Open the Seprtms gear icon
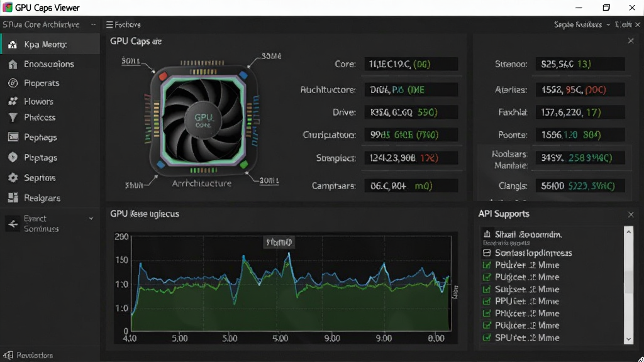The width and height of the screenshot is (644, 362). [13, 178]
